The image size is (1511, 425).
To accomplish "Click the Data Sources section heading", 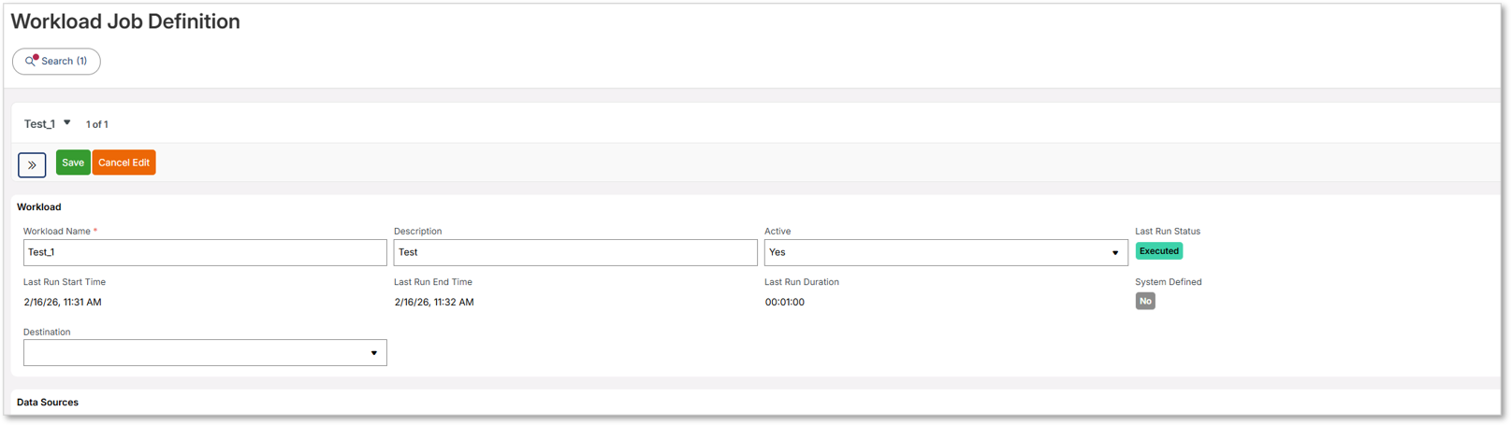I will (x=48, y=403).
